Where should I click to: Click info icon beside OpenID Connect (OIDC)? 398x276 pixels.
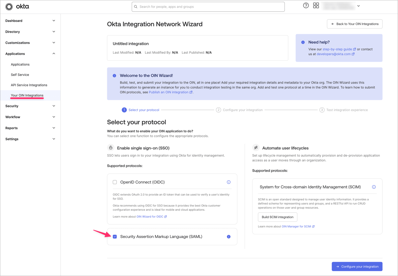[x=229, y=182]
